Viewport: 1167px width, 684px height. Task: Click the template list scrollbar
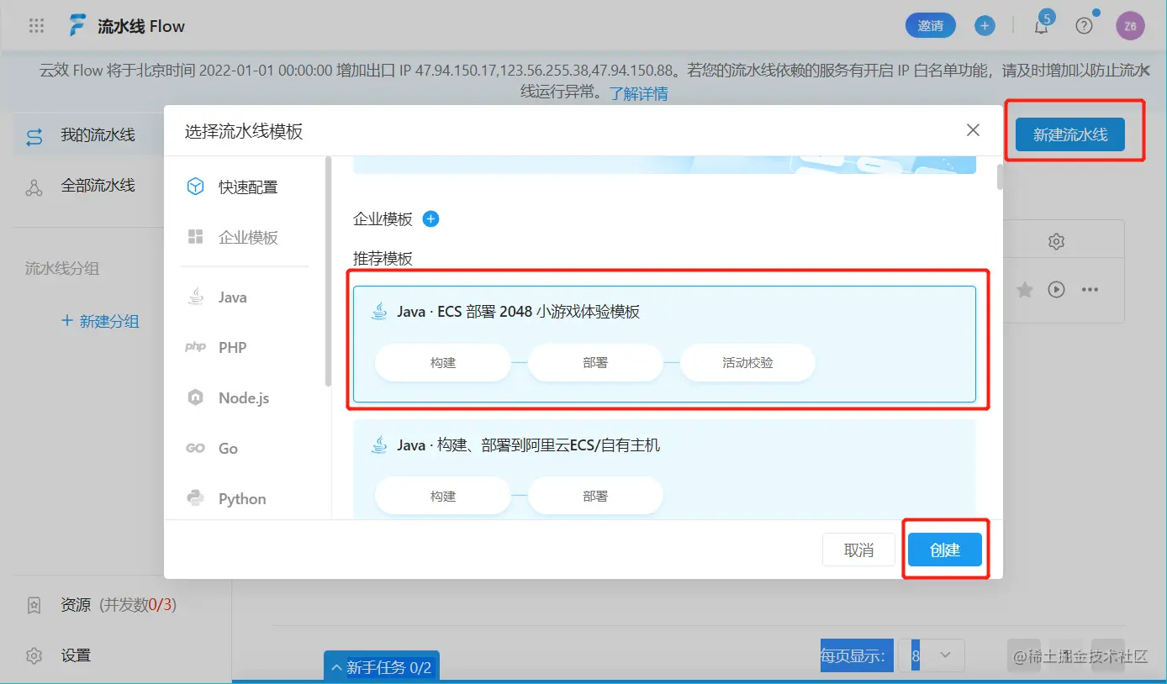[x=1000, y=177]
